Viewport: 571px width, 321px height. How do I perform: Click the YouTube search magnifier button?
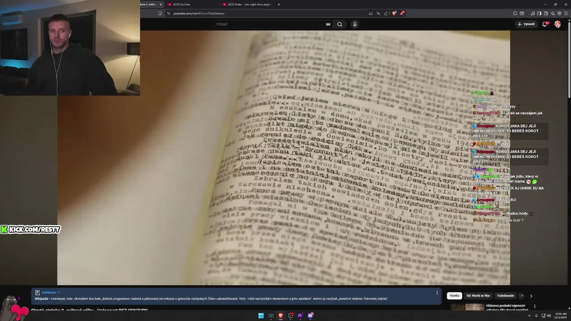[339, 24]
